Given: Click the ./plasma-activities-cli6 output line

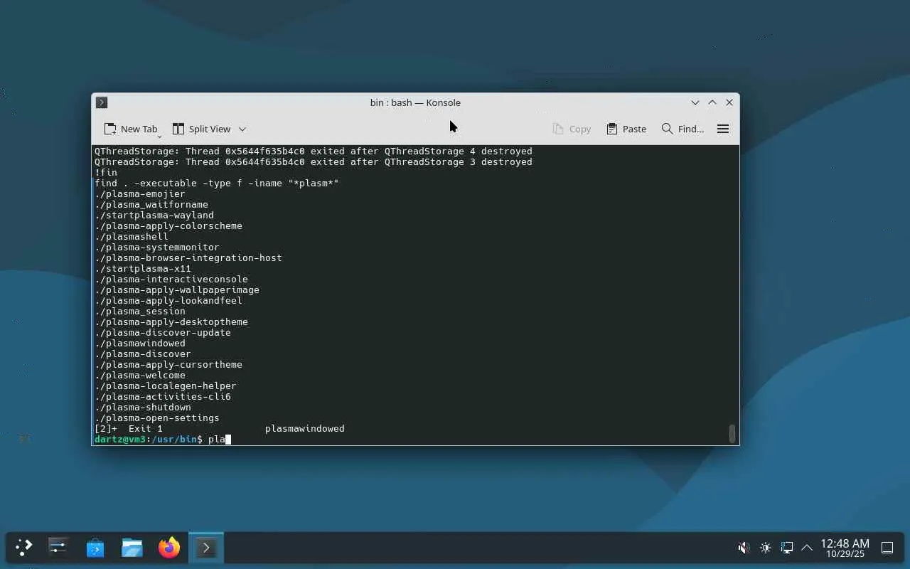Looking at the screenshot, I should pos(163,397).
